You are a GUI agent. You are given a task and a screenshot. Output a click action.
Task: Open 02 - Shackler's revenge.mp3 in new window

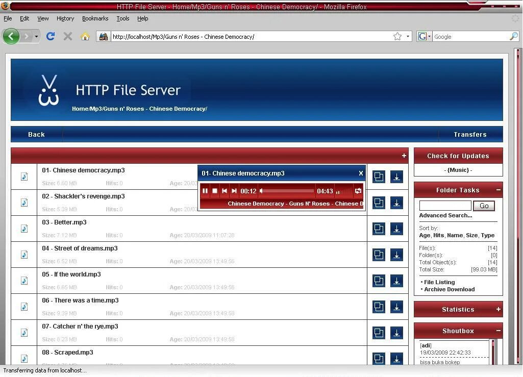[379, 203]
